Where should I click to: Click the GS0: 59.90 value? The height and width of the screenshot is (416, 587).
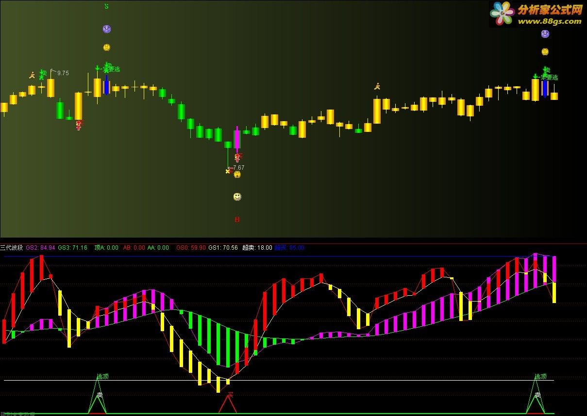191,248
